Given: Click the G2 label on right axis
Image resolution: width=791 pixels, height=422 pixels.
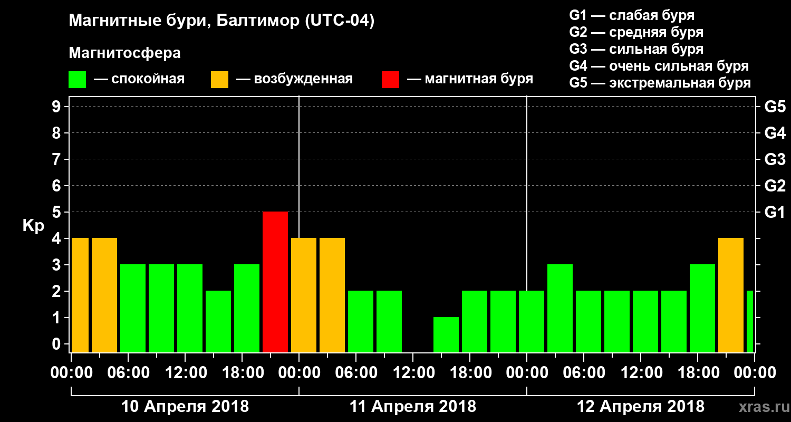Looking at the screenshot, I should 775,186.
